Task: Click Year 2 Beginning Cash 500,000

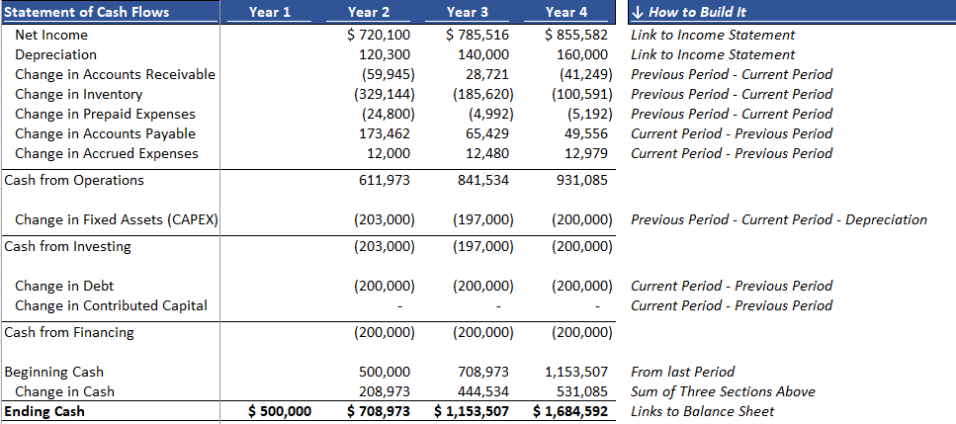Action: [386, 372]
